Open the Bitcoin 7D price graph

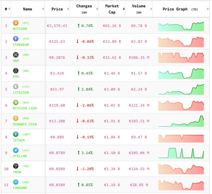tap(181, 26)
